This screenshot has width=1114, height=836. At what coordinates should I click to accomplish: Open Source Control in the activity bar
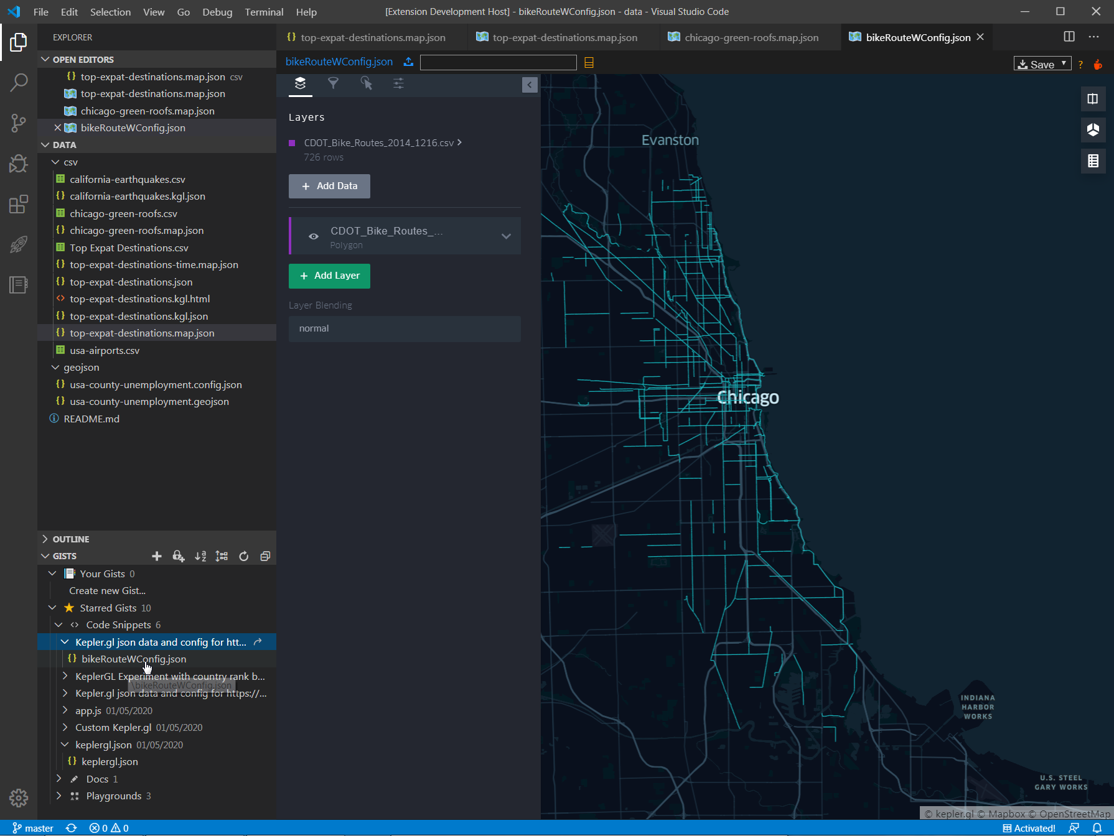click(x=19, y=123)
